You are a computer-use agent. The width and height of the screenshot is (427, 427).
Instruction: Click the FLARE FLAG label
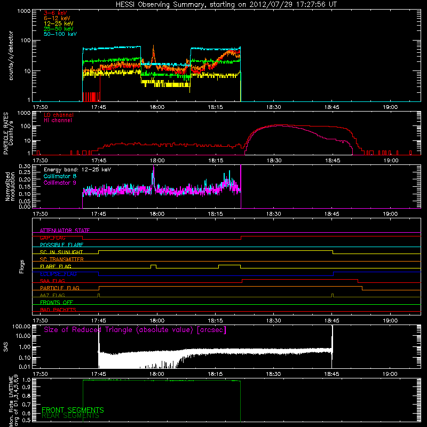click(x=56, y=266)
